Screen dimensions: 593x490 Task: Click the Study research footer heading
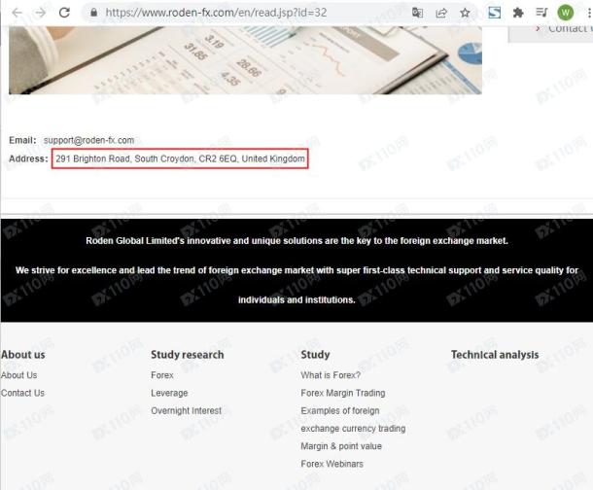[188, 355]
